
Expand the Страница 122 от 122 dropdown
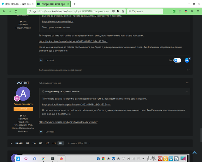pos(79,143)
